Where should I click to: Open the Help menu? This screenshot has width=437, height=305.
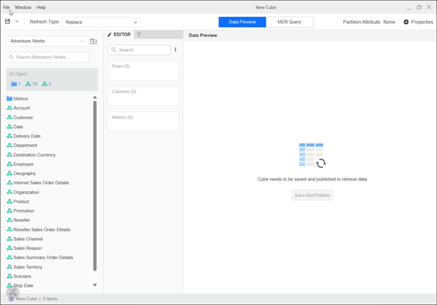41,7
